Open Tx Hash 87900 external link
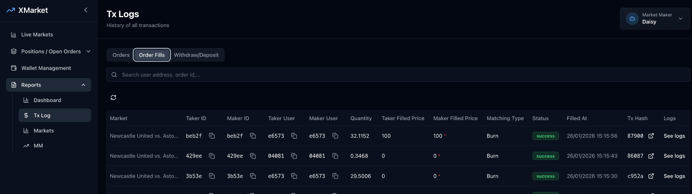The height and width of the screenshot is (194, 692). [651, 136]
